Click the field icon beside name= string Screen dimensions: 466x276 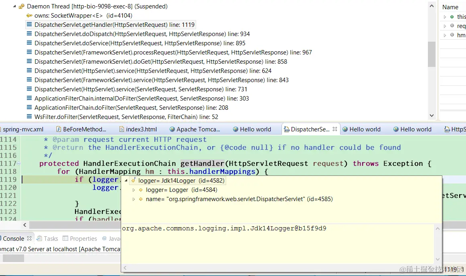(141, 199)
